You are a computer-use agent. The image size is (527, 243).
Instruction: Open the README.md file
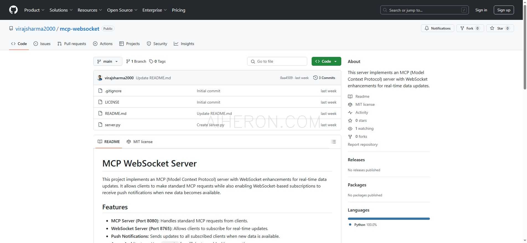pyautogui.click(x=116, y=113)
